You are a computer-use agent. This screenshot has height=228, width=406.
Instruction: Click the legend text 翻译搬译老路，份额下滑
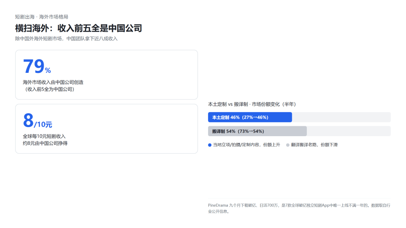click(x=314, y=145)
